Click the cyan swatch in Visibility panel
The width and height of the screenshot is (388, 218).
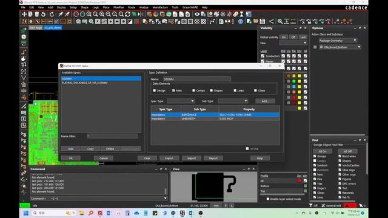click(294, 87)
